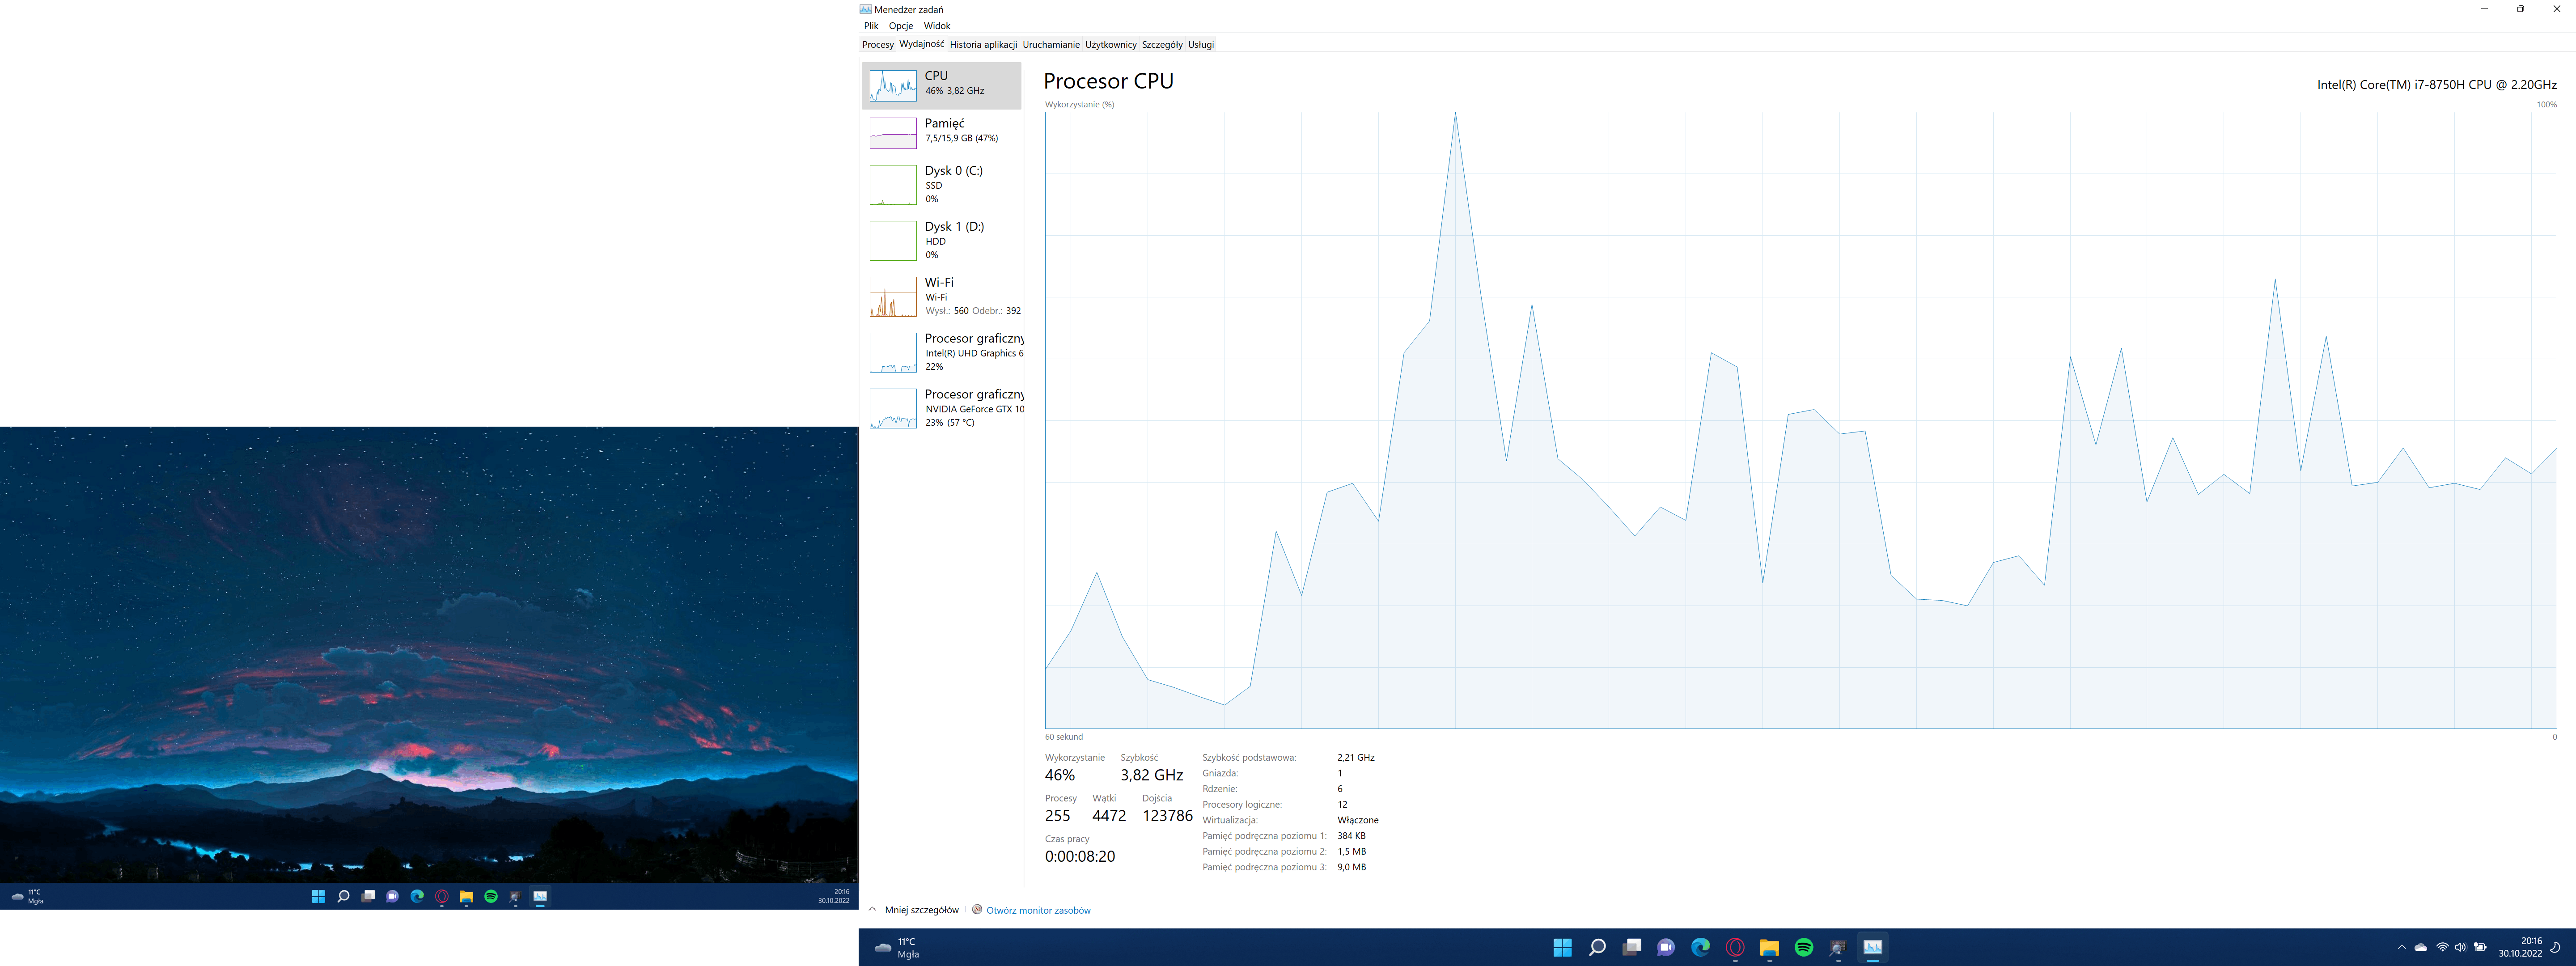2576x966 pixels.
Task: Click the OneDrive cloud tray icon
Action: tap(2420, 947)
